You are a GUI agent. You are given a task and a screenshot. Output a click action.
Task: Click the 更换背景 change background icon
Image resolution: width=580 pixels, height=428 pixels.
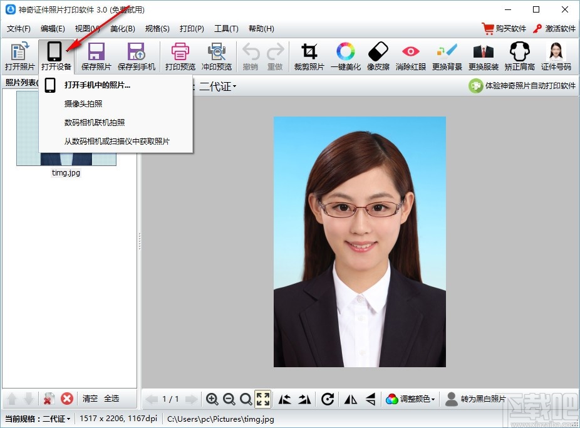point(447,51)
